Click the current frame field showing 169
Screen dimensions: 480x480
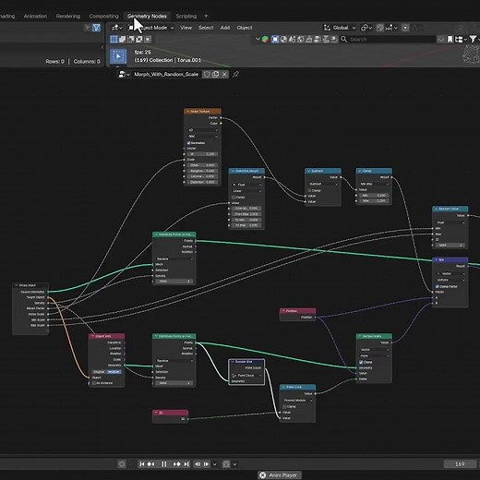click(460, 464)
